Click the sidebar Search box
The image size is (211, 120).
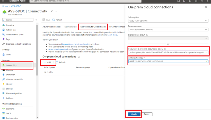18,20
